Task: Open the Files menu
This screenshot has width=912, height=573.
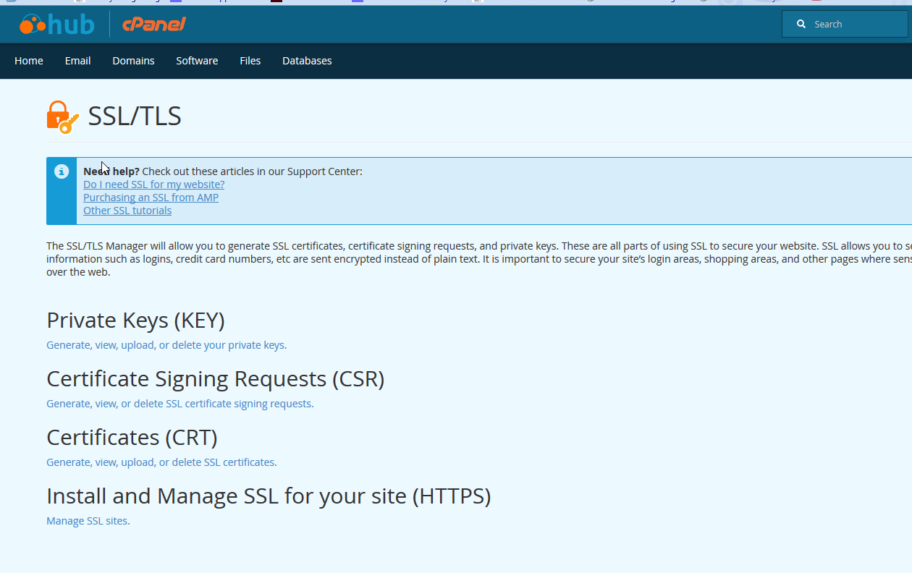Action: (250, 61)
